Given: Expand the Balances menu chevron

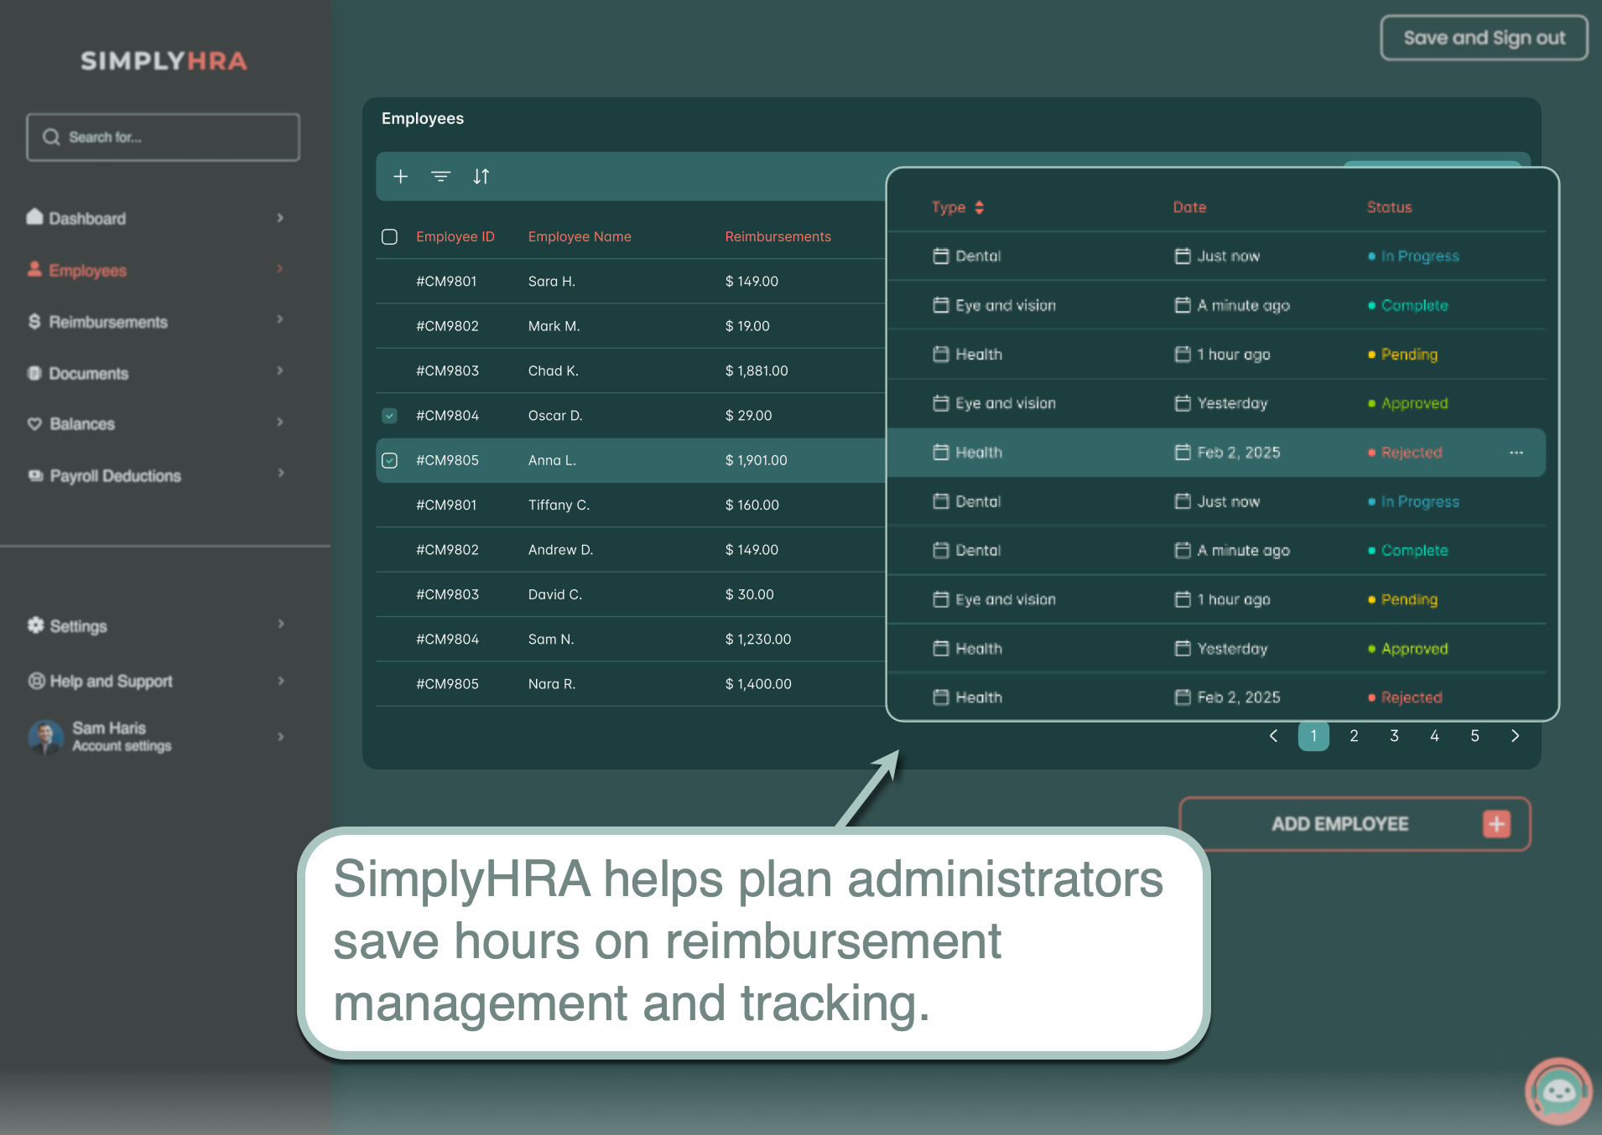Looking at the screenshot, I should coord(280,422).
